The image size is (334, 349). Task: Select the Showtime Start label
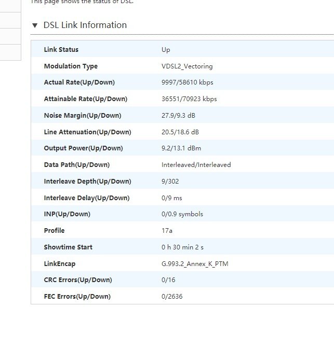click(x=68, y=247)
